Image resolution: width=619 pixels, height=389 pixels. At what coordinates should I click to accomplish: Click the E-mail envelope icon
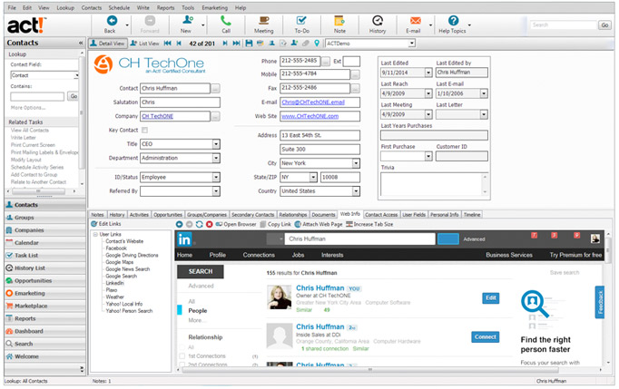[x=415, y=21]
